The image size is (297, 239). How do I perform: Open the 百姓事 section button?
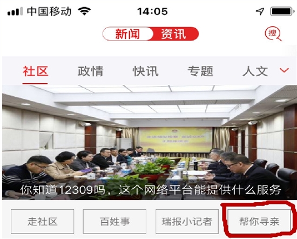point(114,221)
